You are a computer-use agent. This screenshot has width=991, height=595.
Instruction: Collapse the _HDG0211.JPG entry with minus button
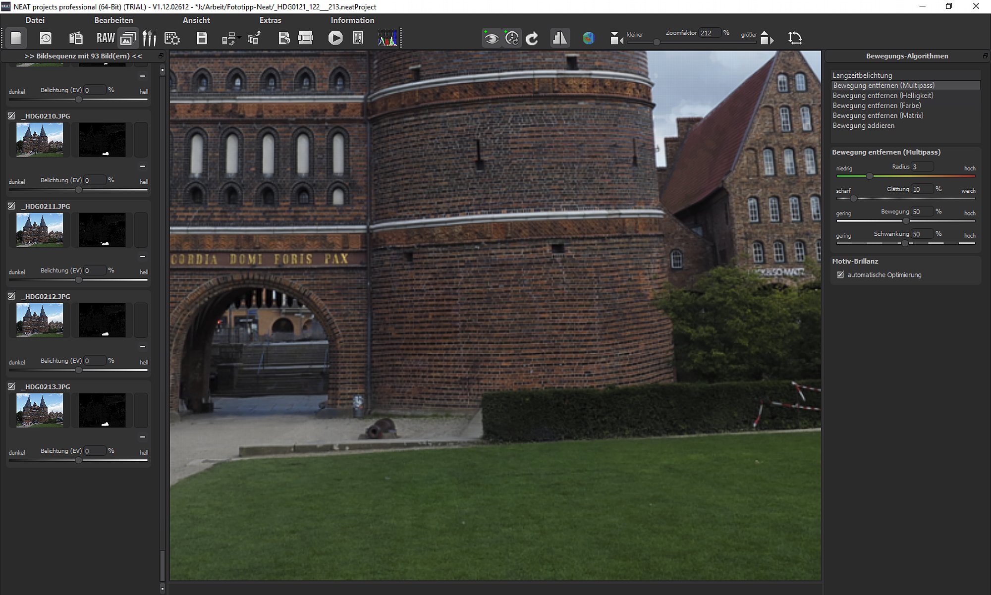(143, 257)
